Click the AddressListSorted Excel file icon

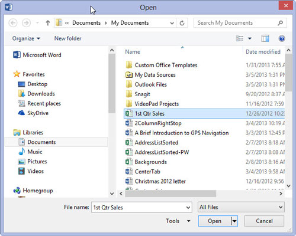point(129,142)
